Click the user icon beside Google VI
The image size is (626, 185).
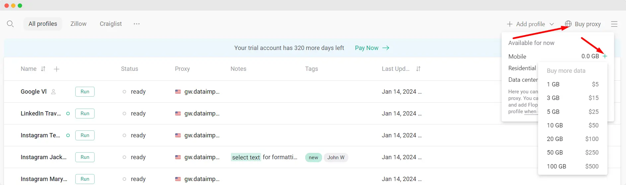click(53, 92)
